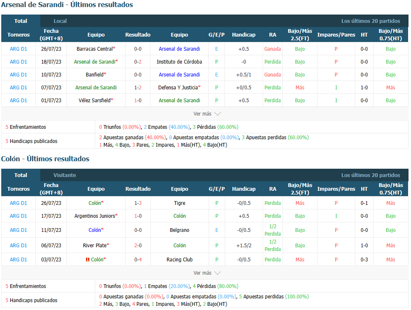Click 1/2 Perdida in the Belgrano row
411x310 pixels.
pos(273,230)
